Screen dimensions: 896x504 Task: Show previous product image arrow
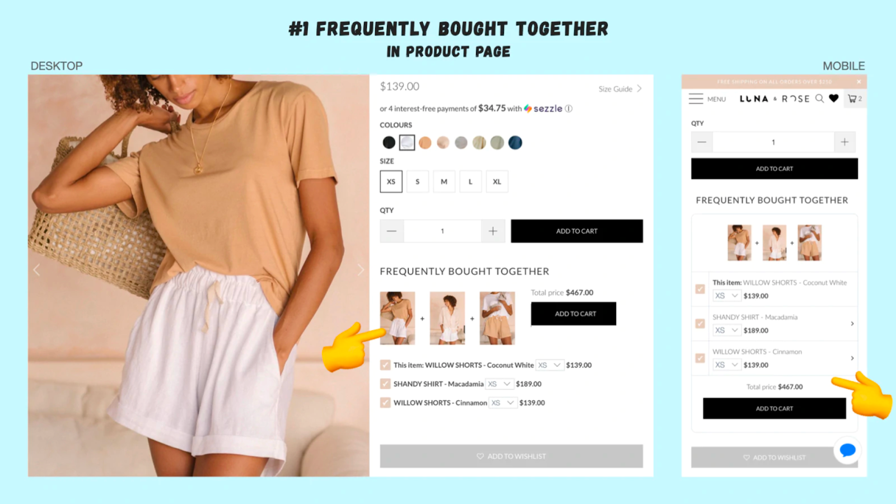(x=36, y=270)
